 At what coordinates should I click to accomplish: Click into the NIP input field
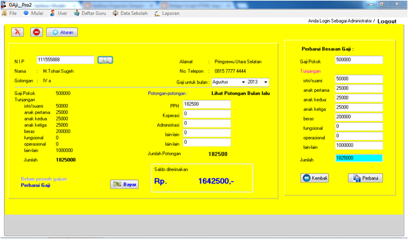[65, 60]
